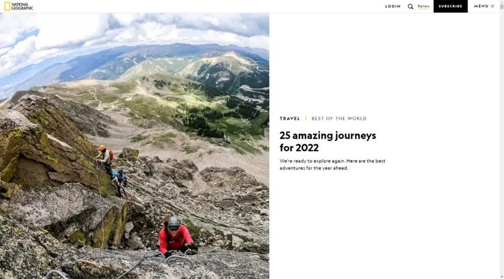The height and width of the screenshot is (279, 504).
Task: Click the National Geographic wordmark text
Action: click(x=22, y=6)
